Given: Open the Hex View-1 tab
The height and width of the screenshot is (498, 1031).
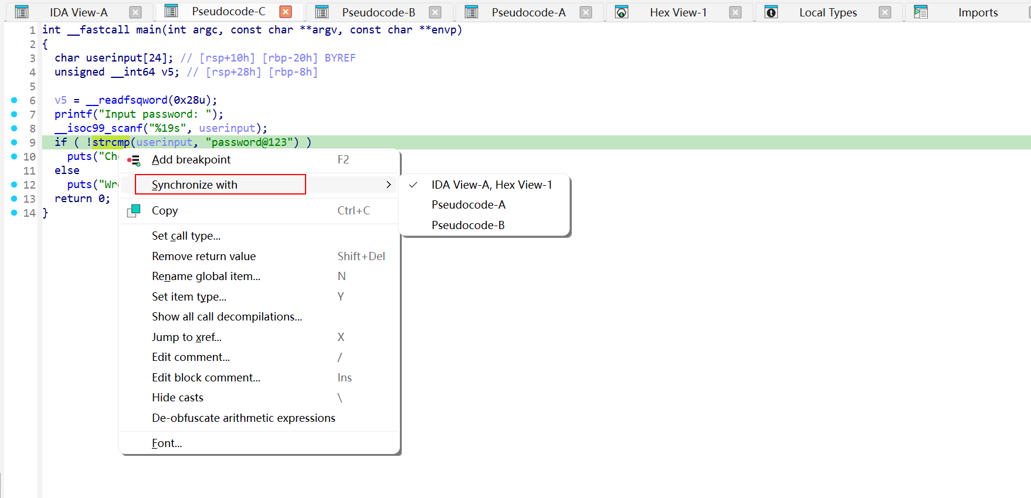Looking at the screenshot, I should coord(678,12).
